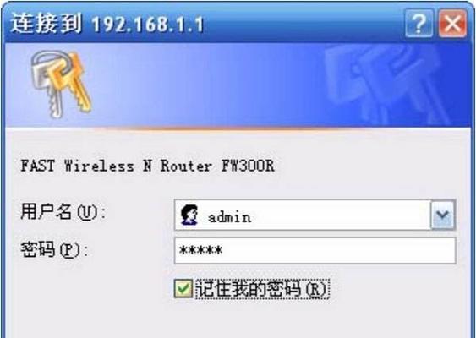This screenshot has width=476, height=338.
Task: Toggle the 记住我的密码 checkbox
Action: click(x=183, y=288)
